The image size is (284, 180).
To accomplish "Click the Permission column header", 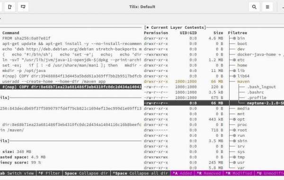I will tap(156, 33).
